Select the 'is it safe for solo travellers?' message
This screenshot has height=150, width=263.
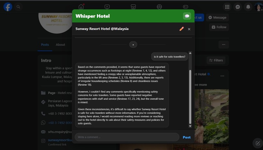170,56
